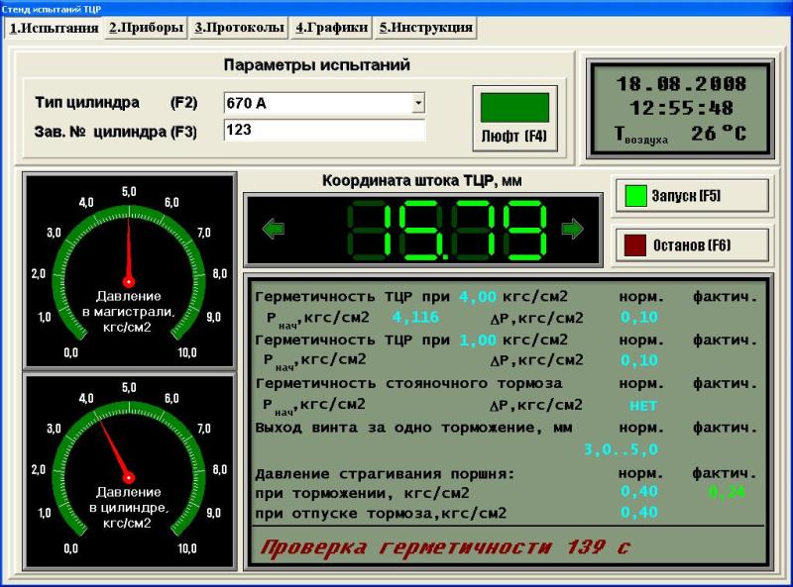
Task: Expand the Тип цилиндра dropdown arrow
Action: click(417, 103)
